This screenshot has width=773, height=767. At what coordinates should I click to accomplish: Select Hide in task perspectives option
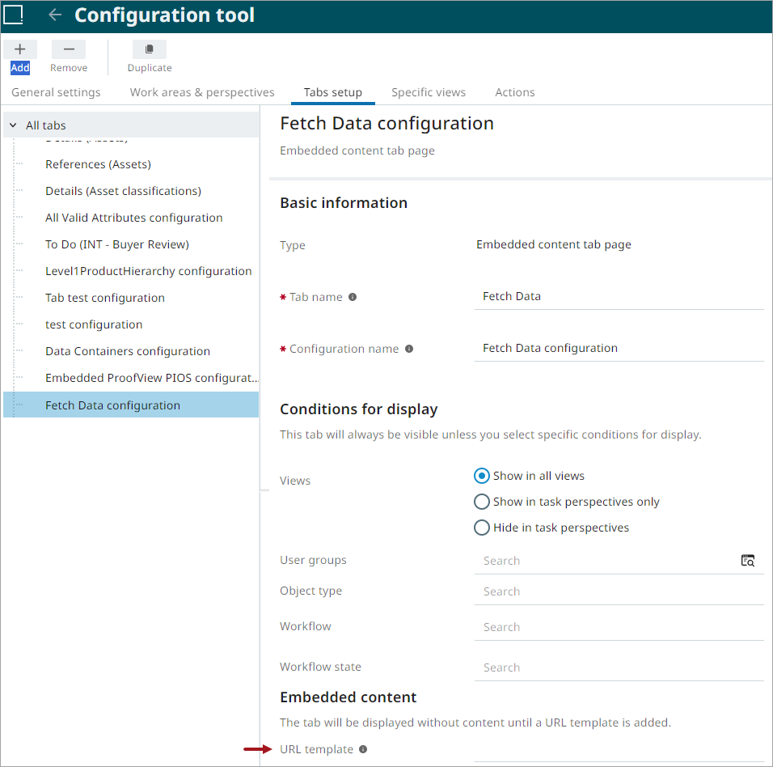click(x=482, y=528)
